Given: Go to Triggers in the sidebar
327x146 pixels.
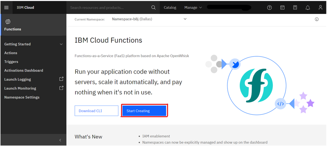Looking at the screenshot, I should tap(11, 62).
